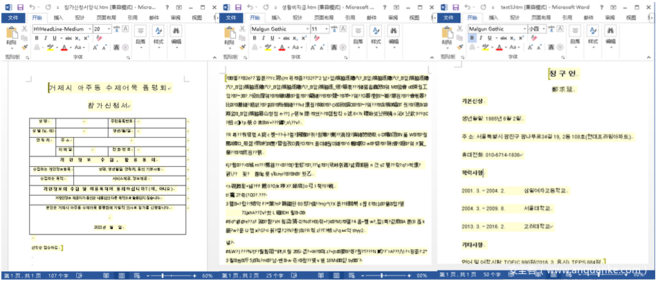Open the 插入 tab in the left window
Image resolution: width=658 pixels, height=283 pixels.
(60, 17)
